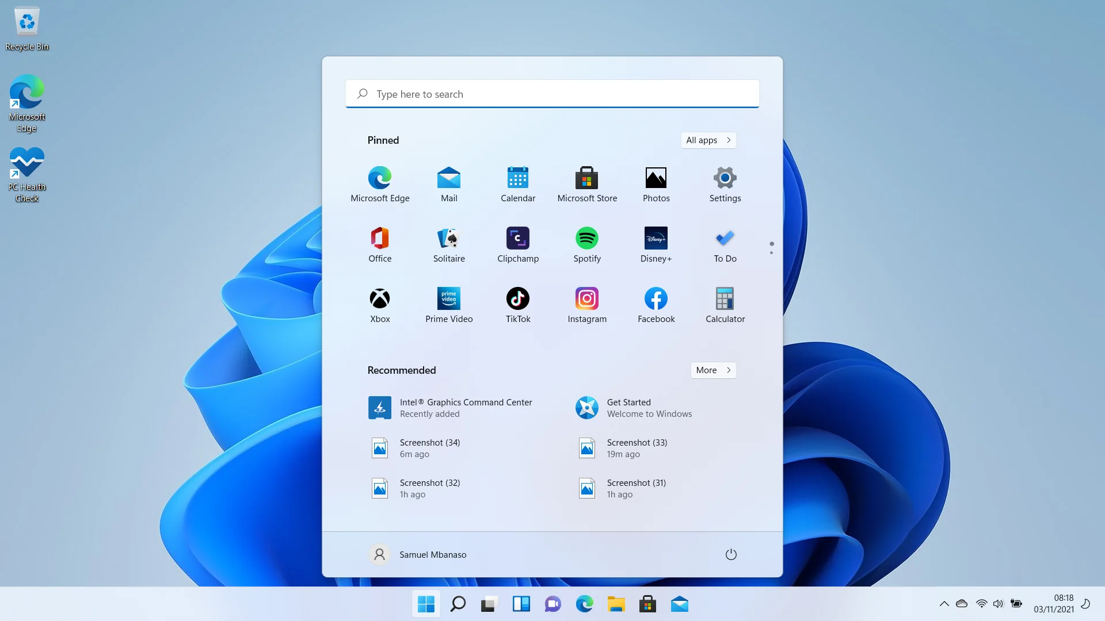Open Clipchamp video editor

517,238
